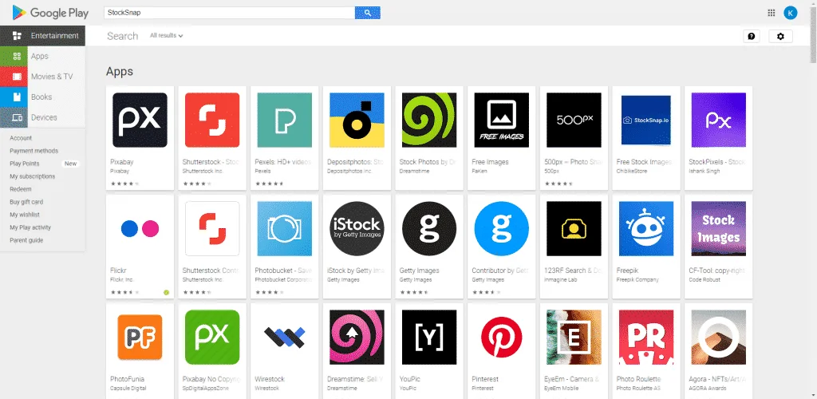Open the YouPic app icon
Screen dimensions: 817x399
(429, 337)
